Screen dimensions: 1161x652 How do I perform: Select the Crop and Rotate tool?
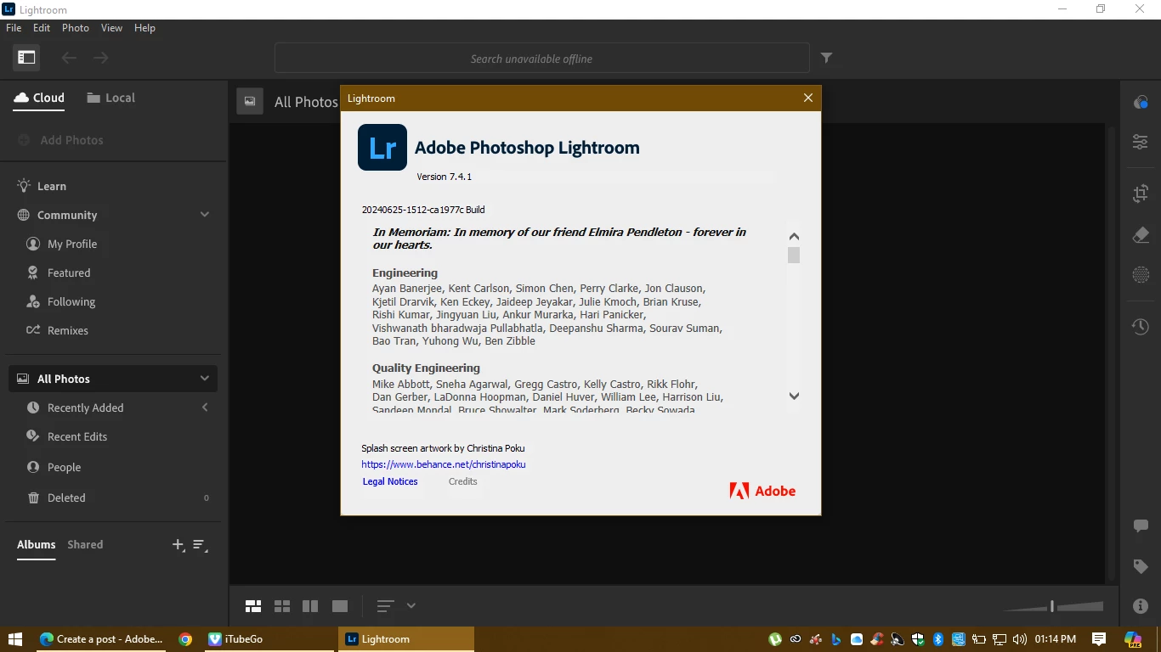click(1141, 194)
